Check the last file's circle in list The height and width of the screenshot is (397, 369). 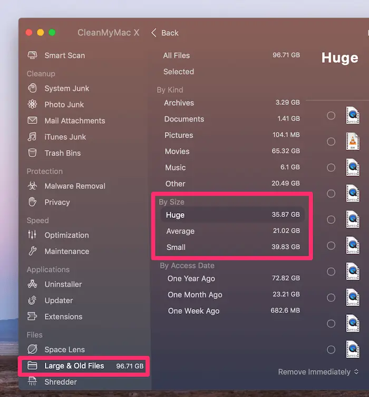pyautogui.click(x=331, y=350)
